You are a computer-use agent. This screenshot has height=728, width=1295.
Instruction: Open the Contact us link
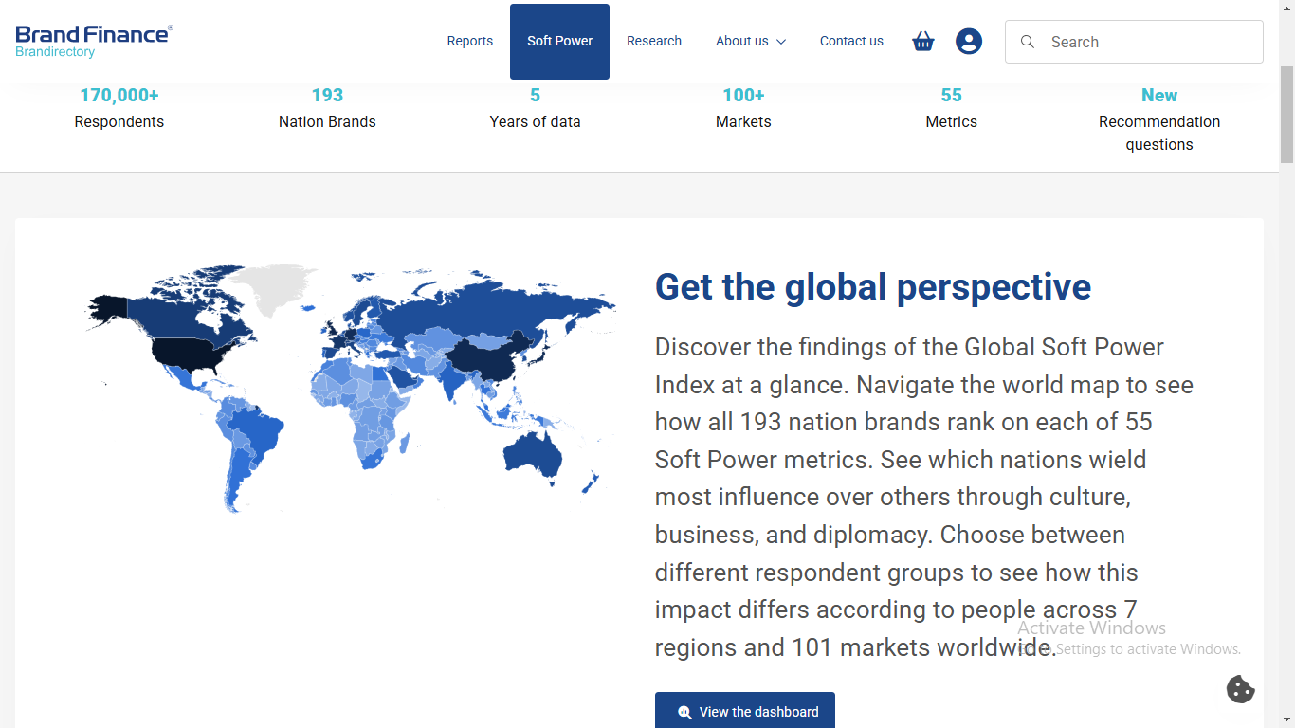coord(851,42)
